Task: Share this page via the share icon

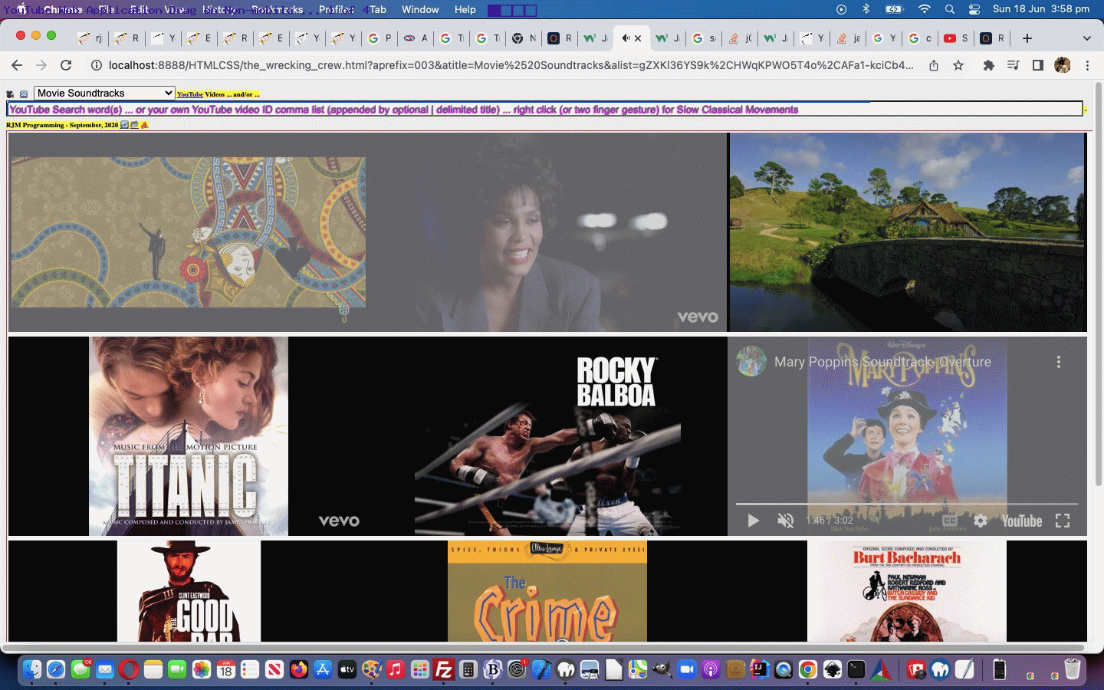Action: [x=934, y=65]
